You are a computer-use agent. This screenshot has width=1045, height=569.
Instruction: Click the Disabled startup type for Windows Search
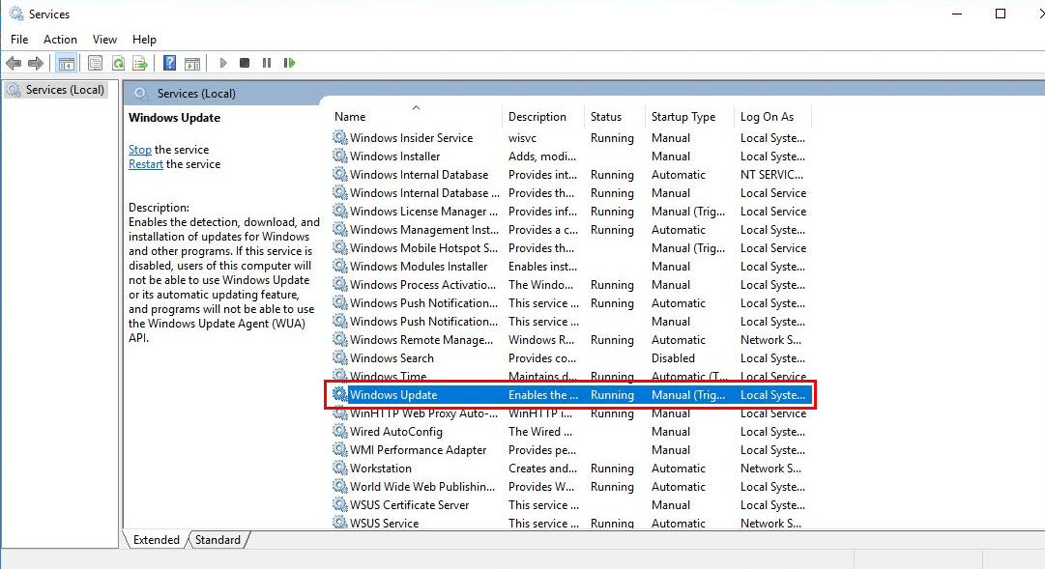[x=673, y=357]
